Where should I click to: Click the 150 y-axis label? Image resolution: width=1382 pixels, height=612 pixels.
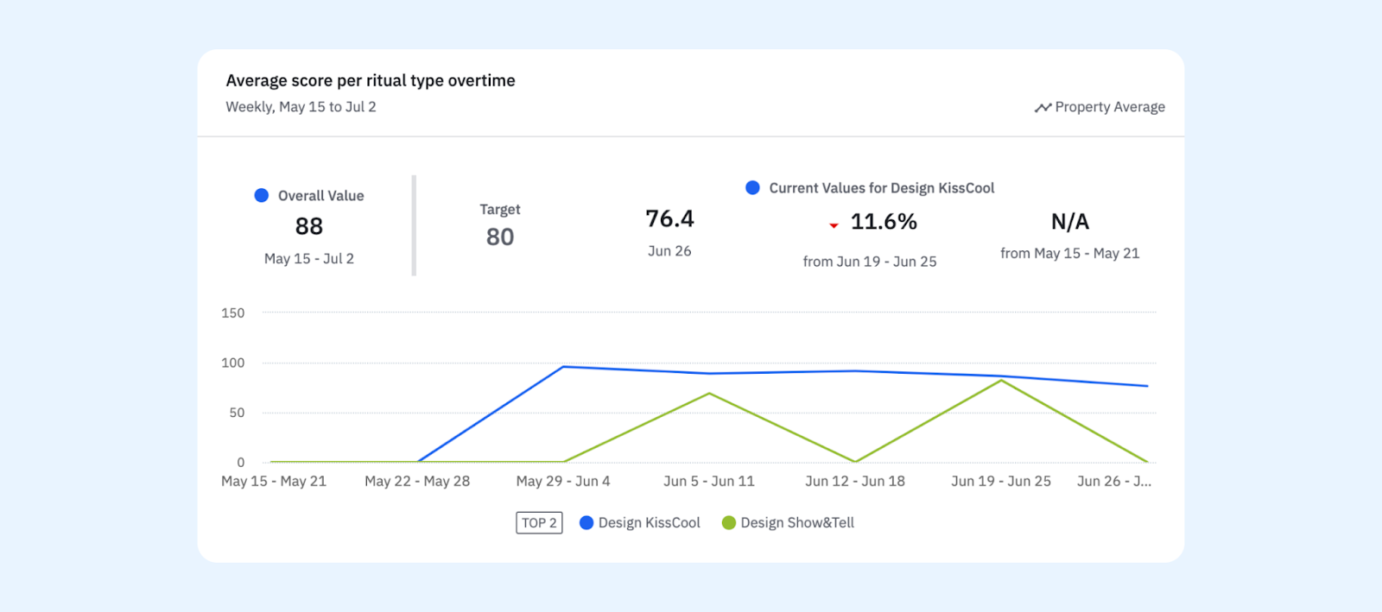tap(233, 312)
